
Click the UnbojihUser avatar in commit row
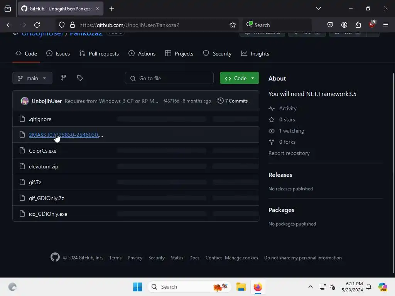[x=25, y=101]
